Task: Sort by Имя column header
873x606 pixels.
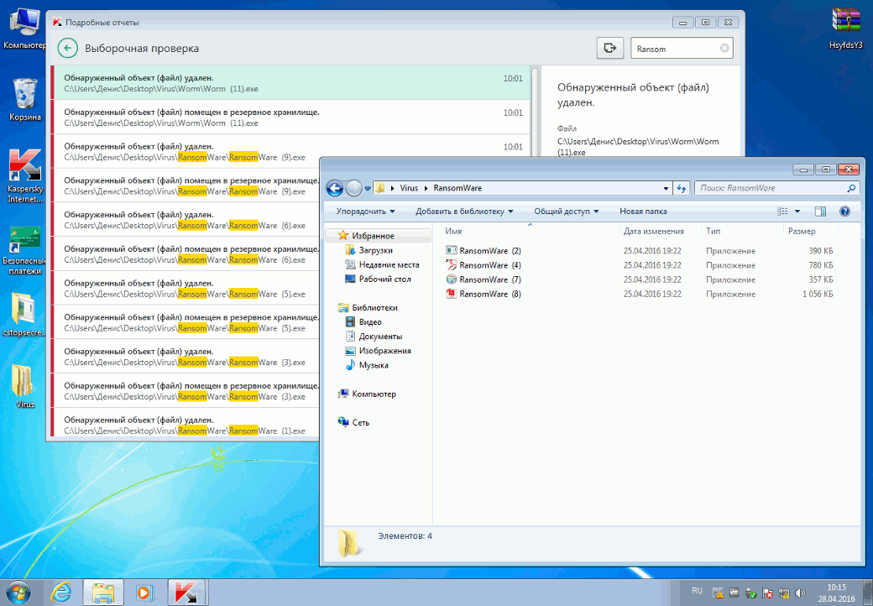Action: [529, 231]
